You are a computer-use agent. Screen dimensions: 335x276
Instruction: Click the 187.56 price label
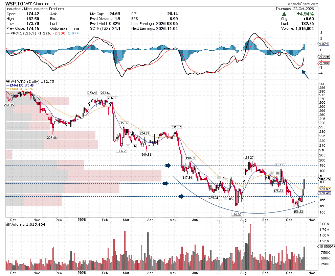[x=187, y=177]
